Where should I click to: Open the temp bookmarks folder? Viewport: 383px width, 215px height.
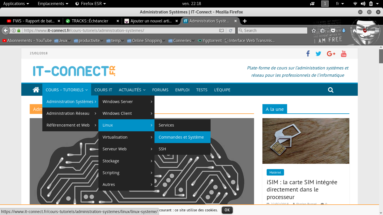tap(116, 41)
